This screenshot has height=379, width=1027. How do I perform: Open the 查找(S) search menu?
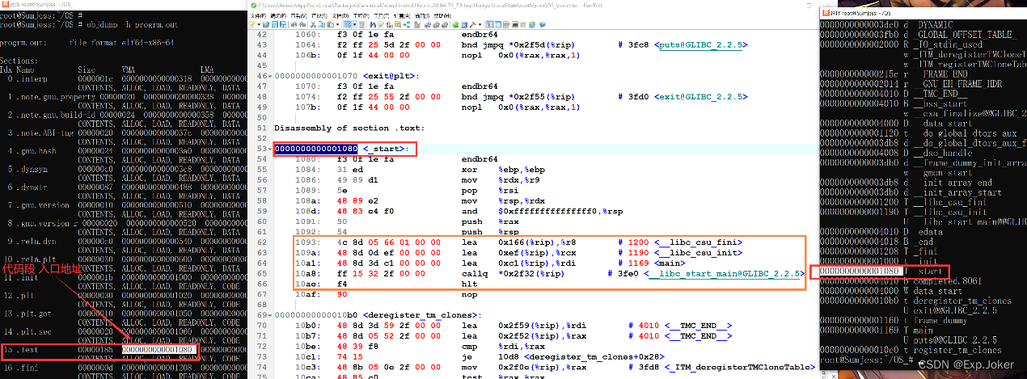point(319,16)
